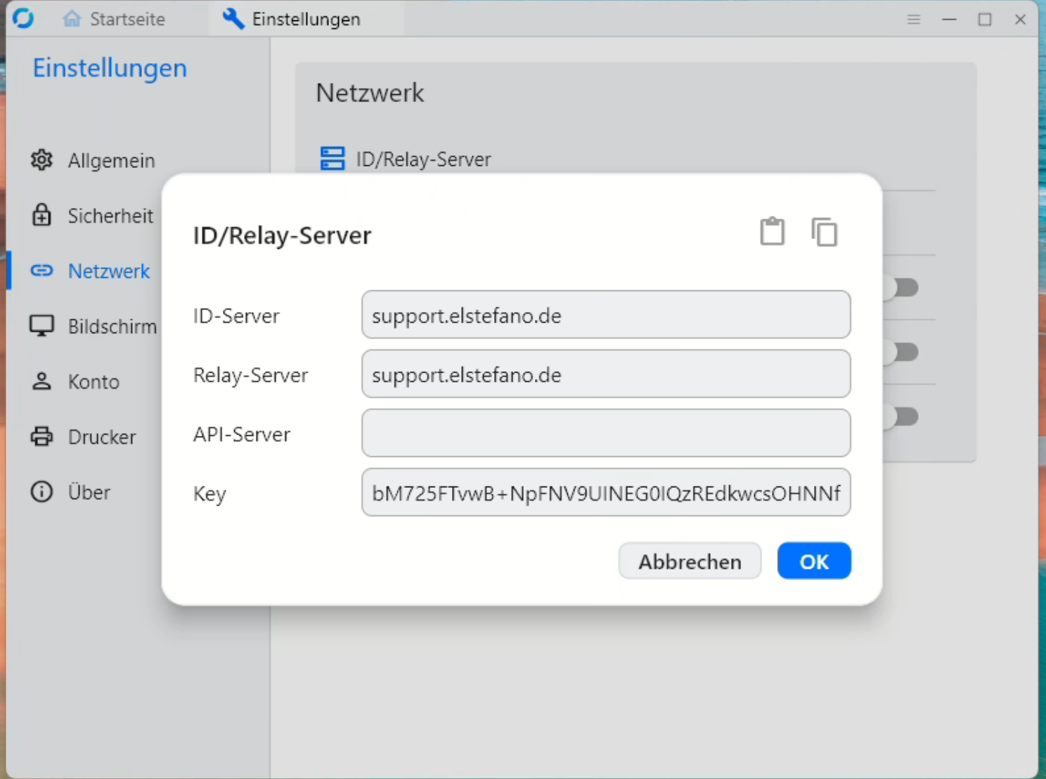Select the Einstellungen tab
This screenshot has height=779, width=1046.
tap(305, 19)
